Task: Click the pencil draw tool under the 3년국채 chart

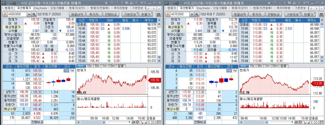Action: 146,122
